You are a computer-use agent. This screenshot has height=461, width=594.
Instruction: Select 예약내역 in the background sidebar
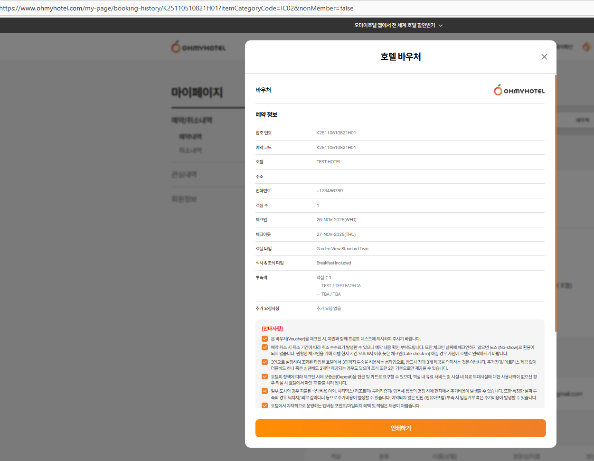(190, 137)
